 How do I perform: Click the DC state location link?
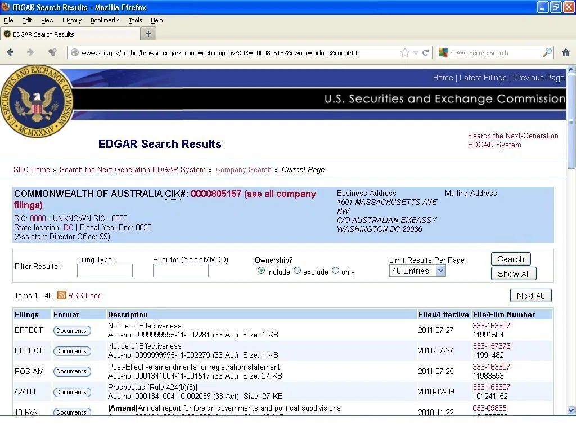coord(68,227)
